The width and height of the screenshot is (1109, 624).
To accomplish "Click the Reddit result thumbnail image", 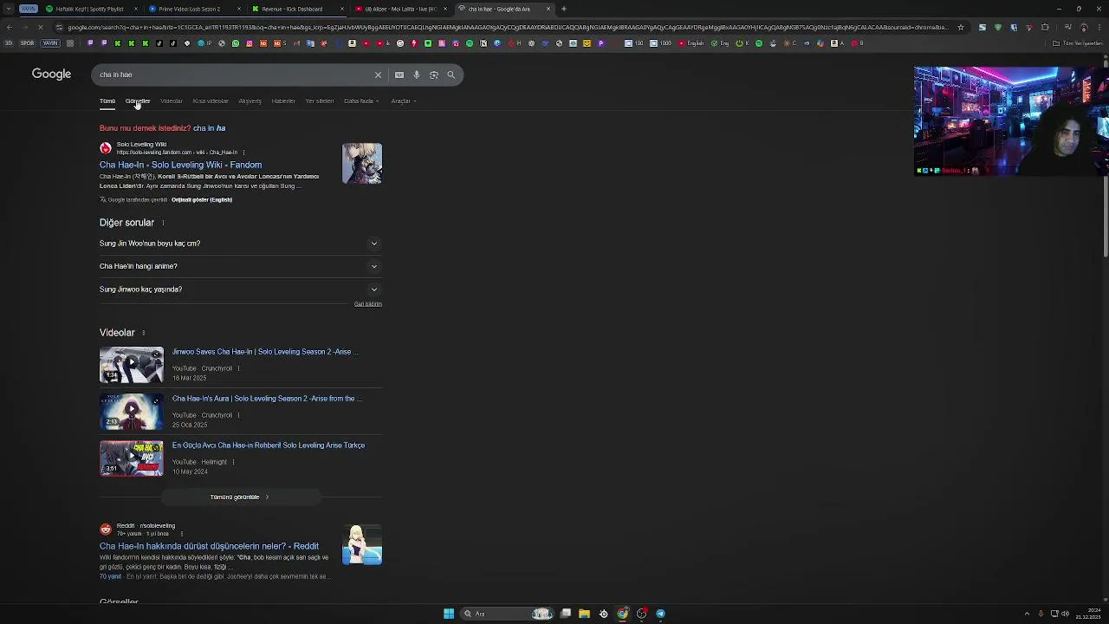I will tap(362, 545).
